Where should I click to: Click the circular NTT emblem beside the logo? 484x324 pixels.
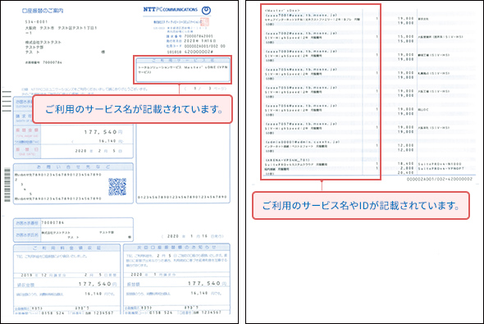pos(206,11)
